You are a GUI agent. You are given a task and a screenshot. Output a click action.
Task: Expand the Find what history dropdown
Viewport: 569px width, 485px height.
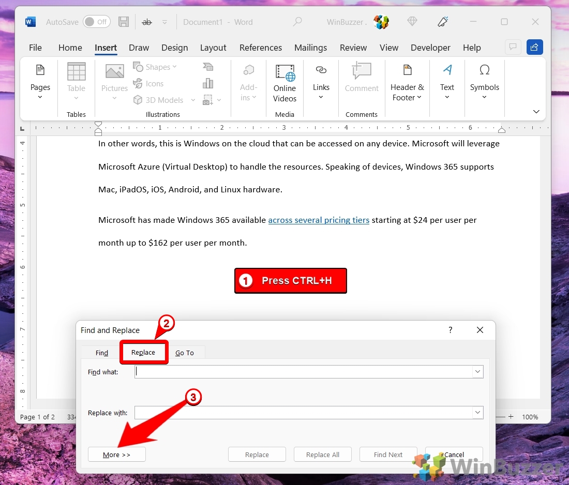(477, 371)
